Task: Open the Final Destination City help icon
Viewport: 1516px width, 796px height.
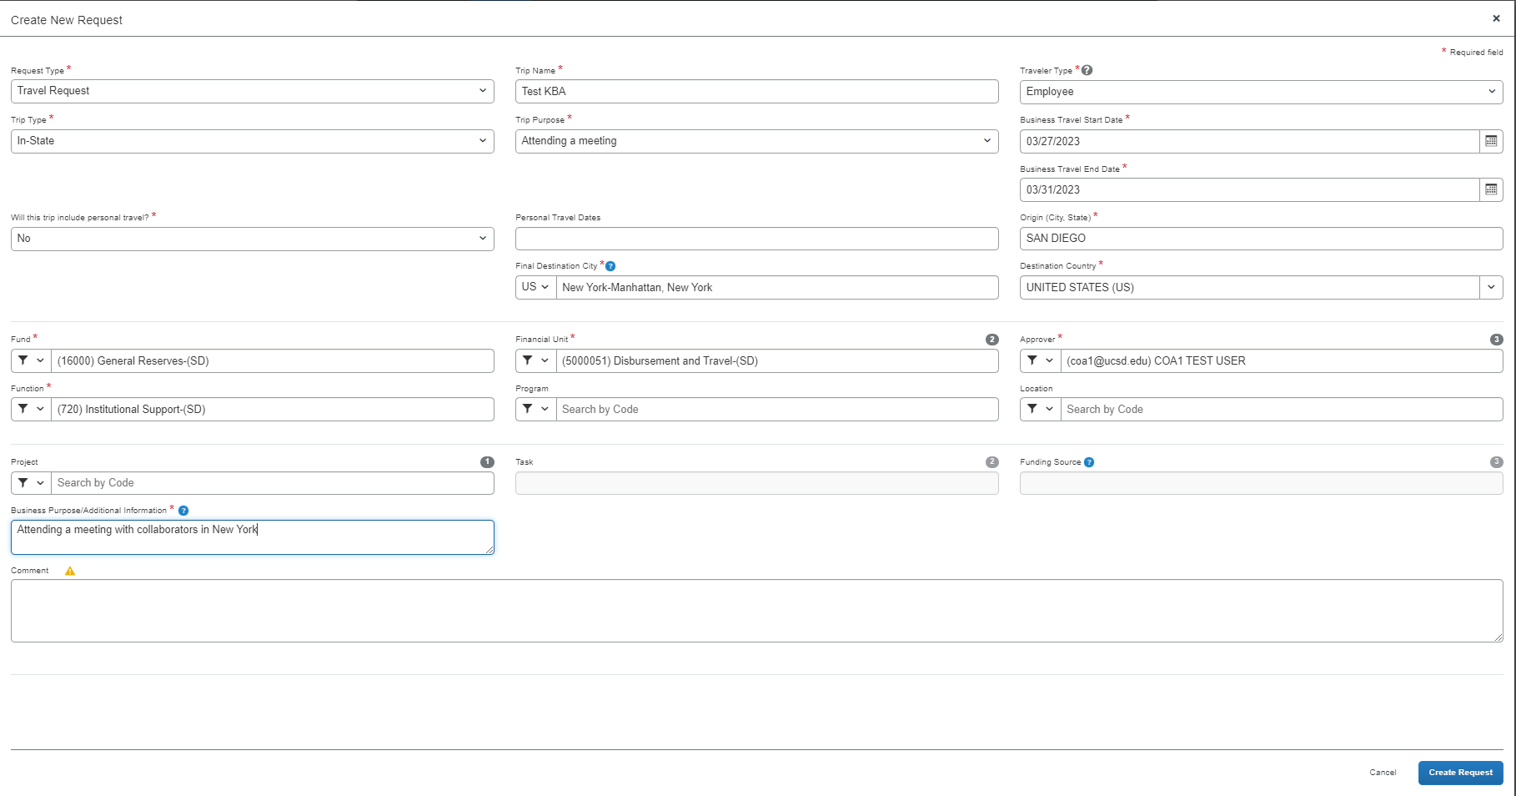Action: click(x=611, y=265)
